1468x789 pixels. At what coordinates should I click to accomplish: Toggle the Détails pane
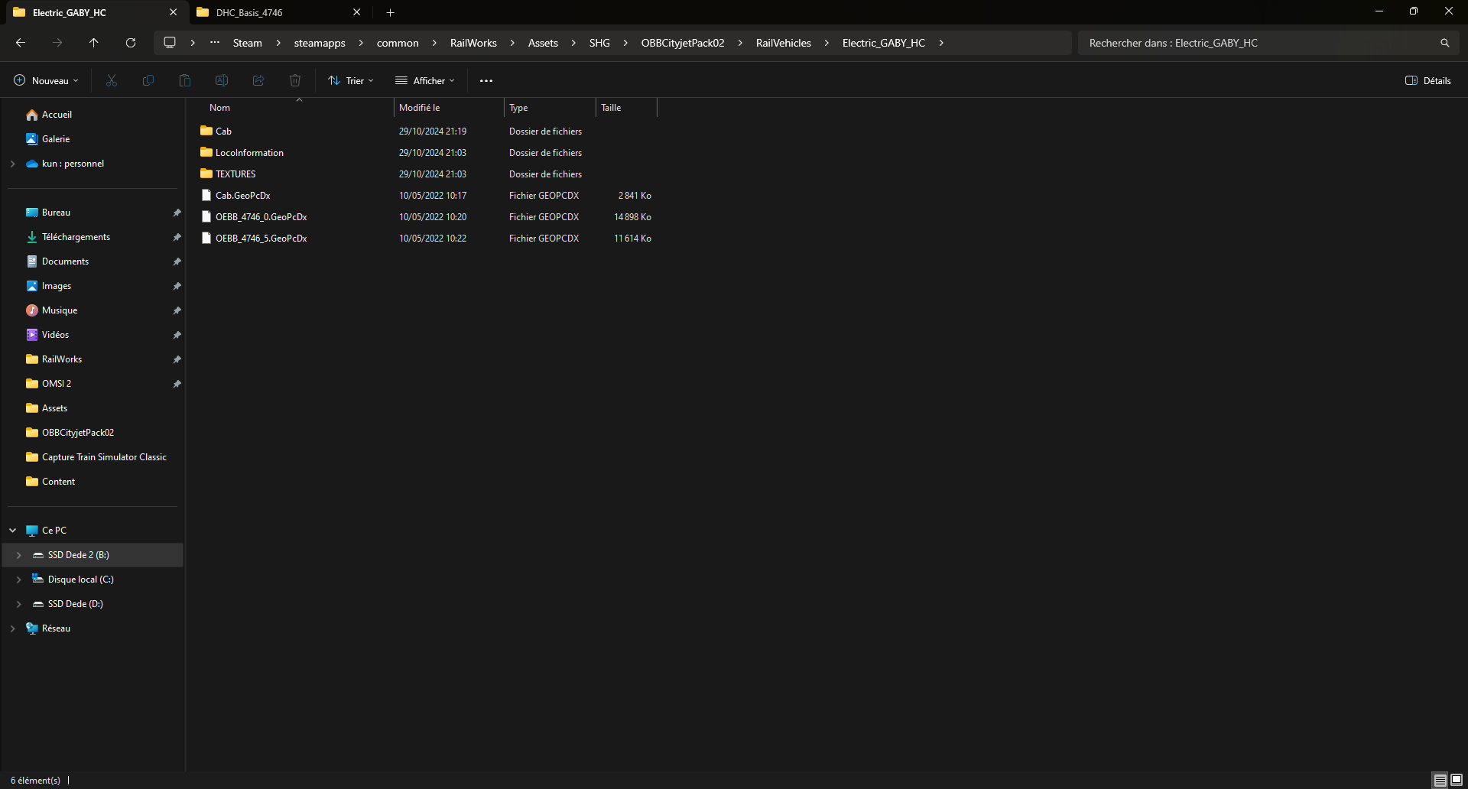(x=1428, y=80)
